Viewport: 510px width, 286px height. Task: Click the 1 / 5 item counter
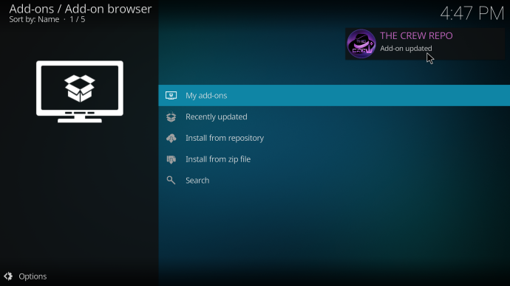(x=78, y=19)
